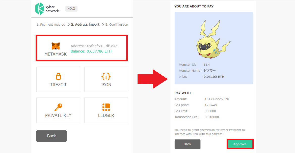Image resolution: width=295 pixels, height=153 pixels.
Task: Click Monster Id value 114
Action: [207, 65]
